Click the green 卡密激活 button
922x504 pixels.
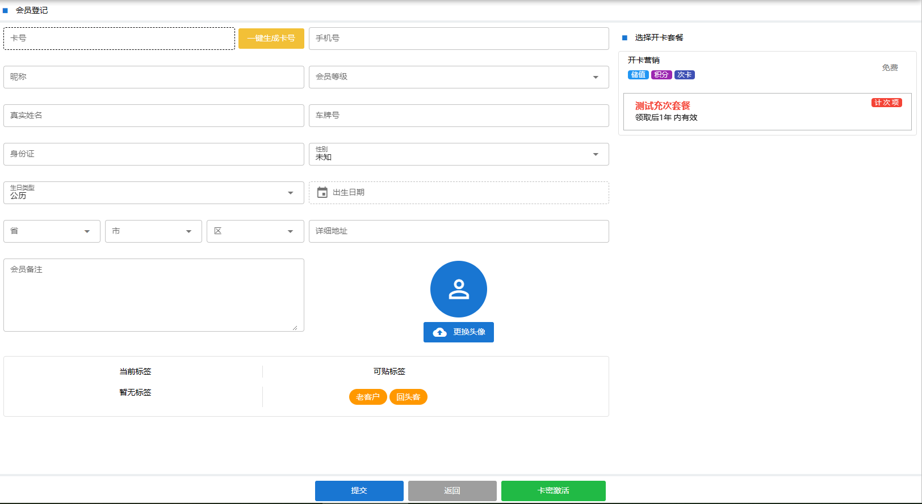pyautogui.click(x=554, y=491)
